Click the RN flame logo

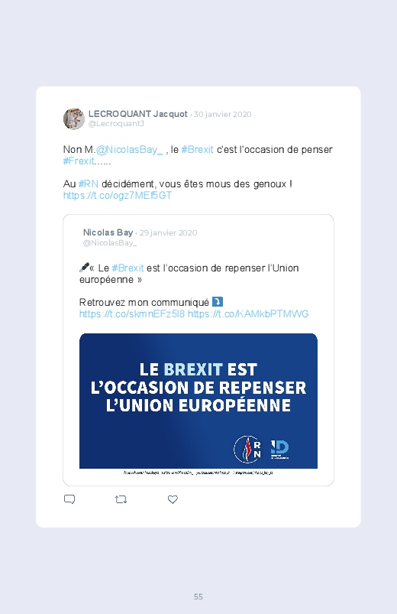[247, 449]
